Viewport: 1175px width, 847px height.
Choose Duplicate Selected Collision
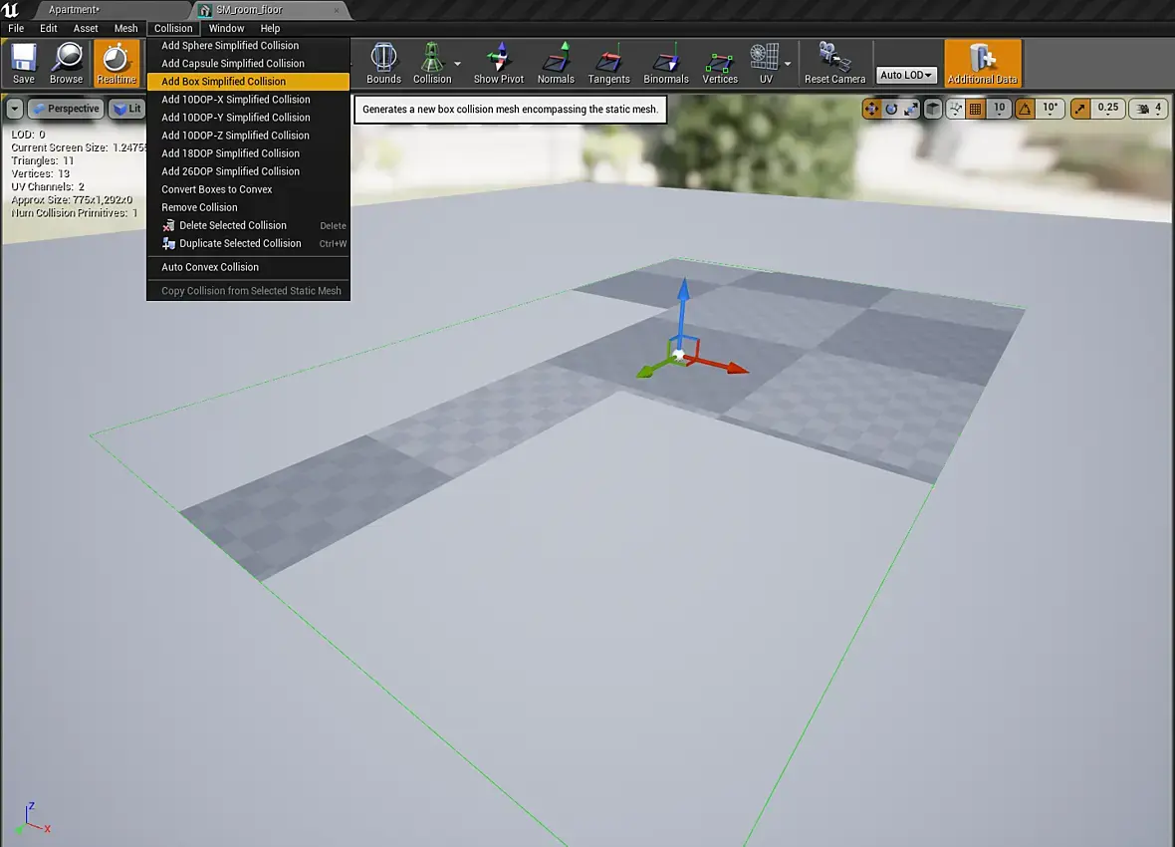[x=248, y=244]
